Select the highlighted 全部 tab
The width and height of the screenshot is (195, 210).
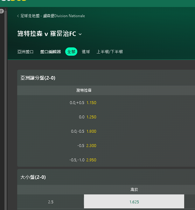[71, 52]
